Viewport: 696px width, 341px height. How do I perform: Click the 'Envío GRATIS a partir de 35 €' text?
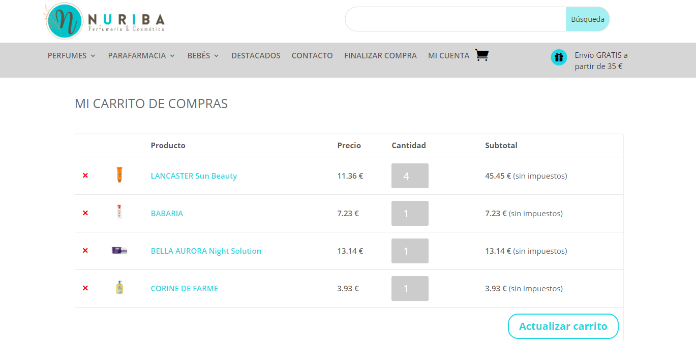tap(601, 60)
